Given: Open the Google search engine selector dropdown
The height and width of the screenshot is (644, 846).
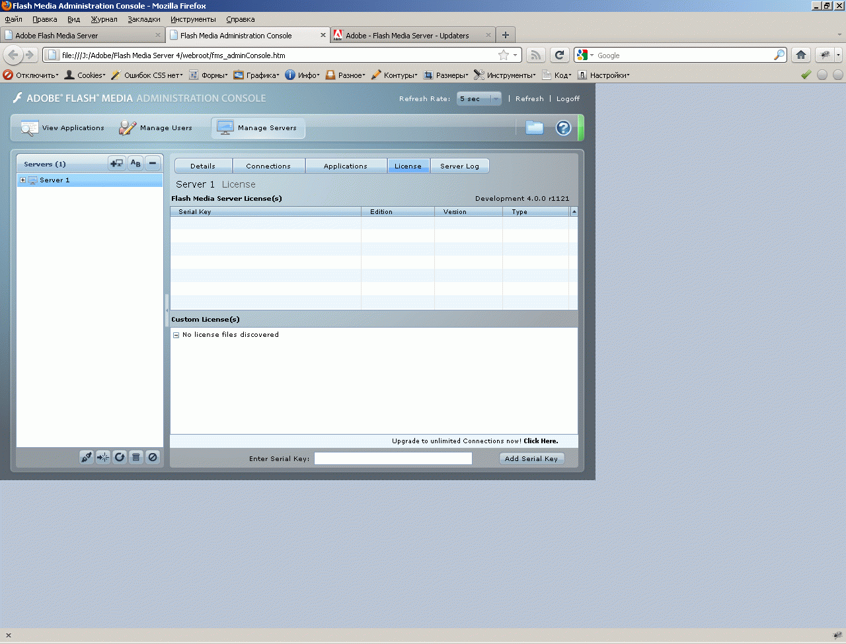Looking at the screenshot, I should [584, 55].
